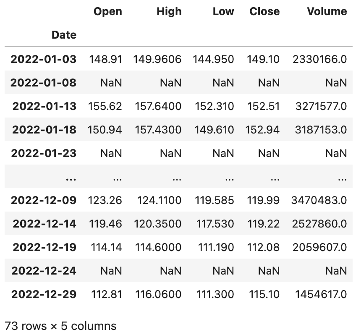Click the Date index header label

click(x=64, y=35)
